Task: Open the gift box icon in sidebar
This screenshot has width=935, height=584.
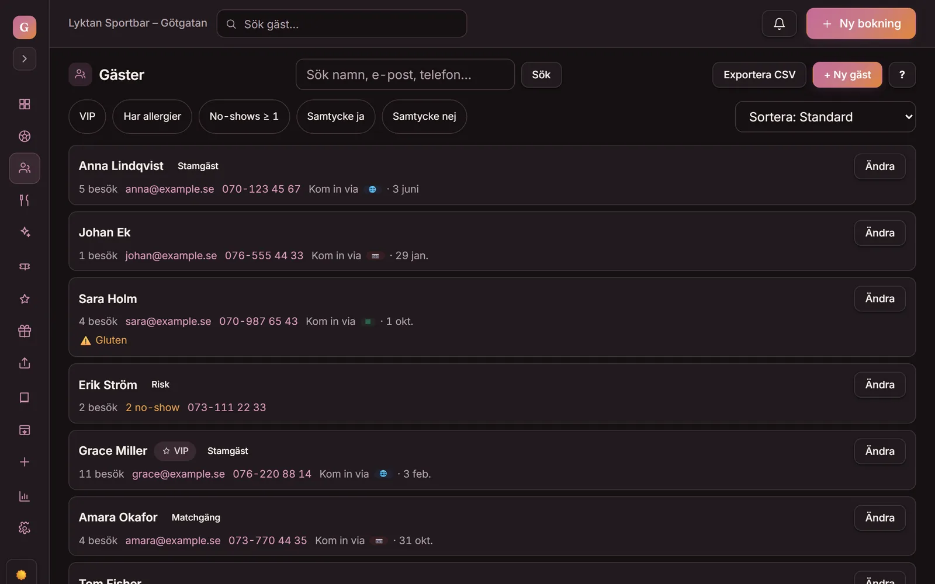Action: point(25,331)
